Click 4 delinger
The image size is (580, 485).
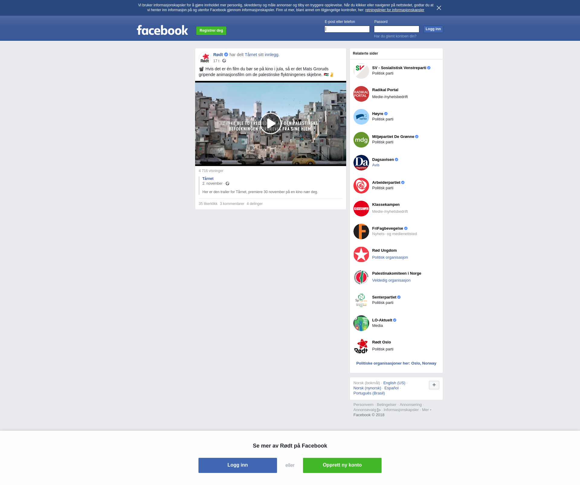pos(255,204)
